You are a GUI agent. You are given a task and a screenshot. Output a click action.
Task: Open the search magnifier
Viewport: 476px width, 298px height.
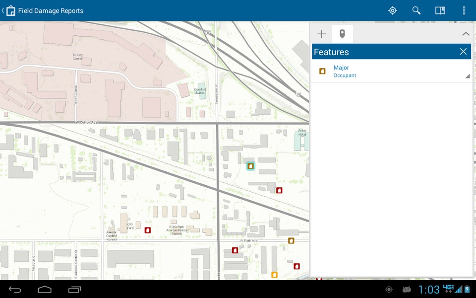pyautogui.click(x=416, y=10)
